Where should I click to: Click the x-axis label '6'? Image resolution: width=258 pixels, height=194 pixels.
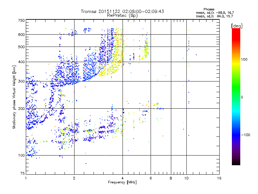click(x=151, y=178)
